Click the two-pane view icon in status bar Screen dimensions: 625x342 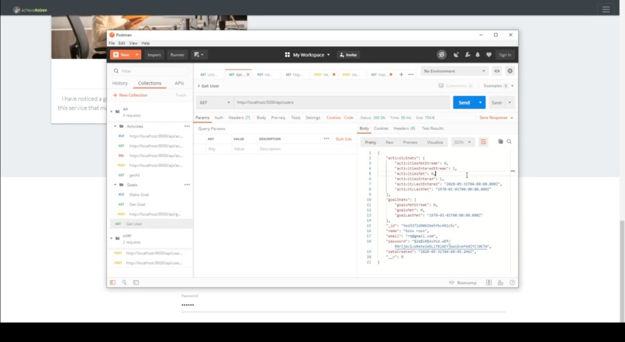(x=489, y=282)
